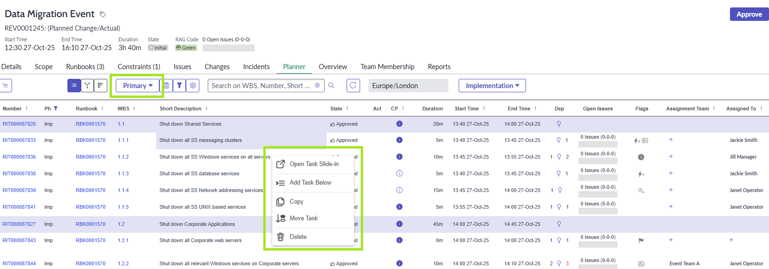The width and height of the screenshot is (769, 269).
Task: Open Number column options menu
Action: (26, 109)
